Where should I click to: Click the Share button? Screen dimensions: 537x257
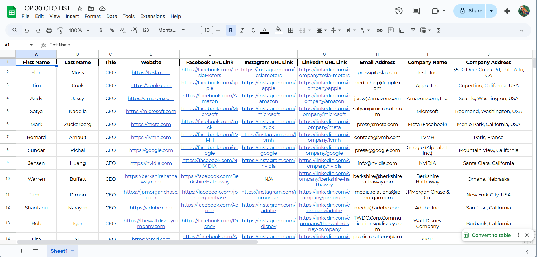(x=470, y=11)
